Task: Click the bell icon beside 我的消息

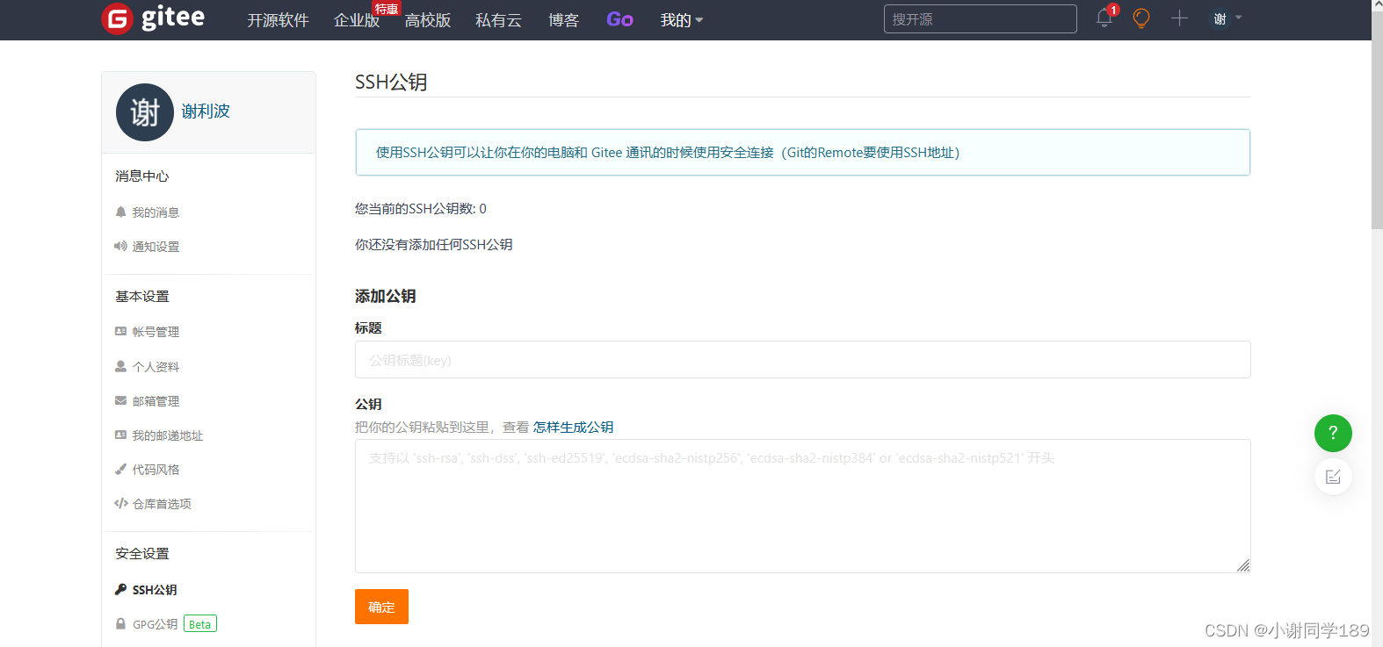Action: pos(121,212)
